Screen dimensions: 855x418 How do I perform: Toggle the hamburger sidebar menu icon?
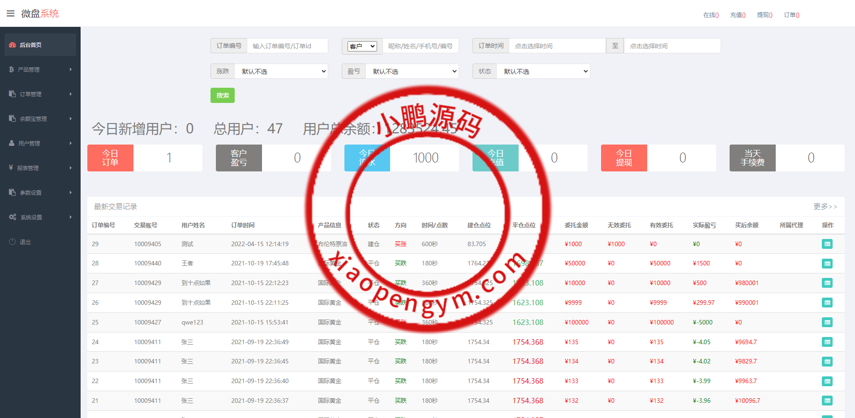10,13
